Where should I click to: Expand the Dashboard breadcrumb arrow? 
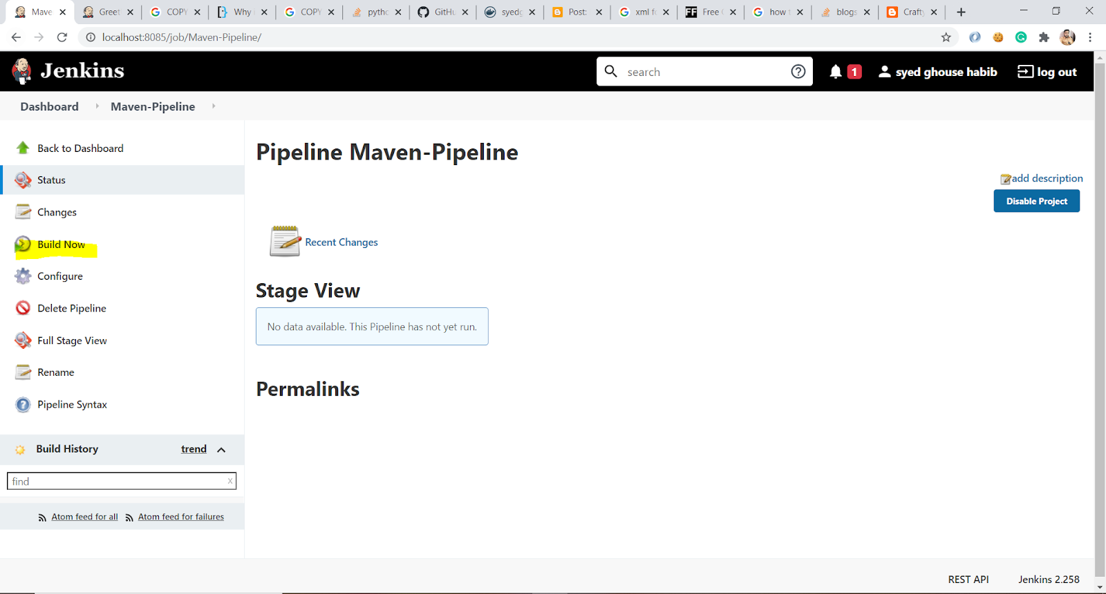[x=97, y=106]
